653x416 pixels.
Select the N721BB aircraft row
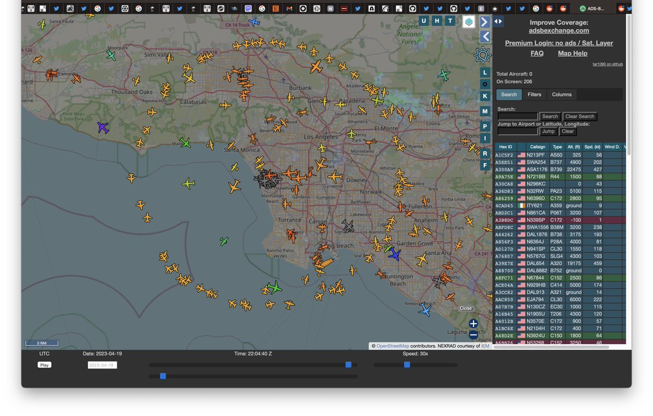(x=560, y=177)
